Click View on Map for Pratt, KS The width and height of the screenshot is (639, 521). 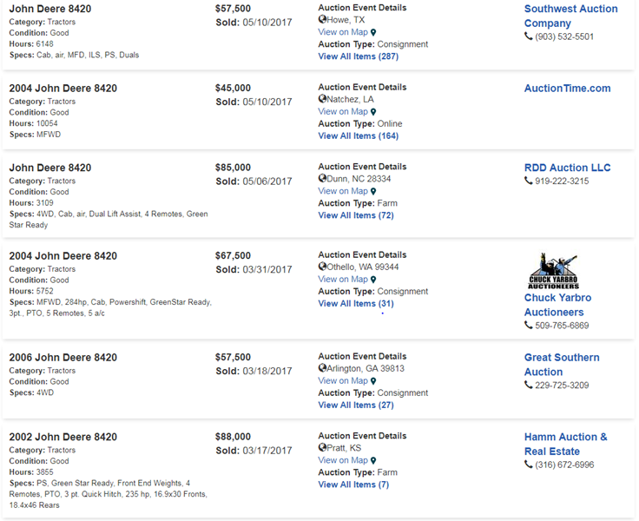coord(343,460)
